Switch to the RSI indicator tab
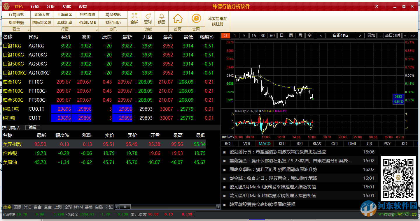 point(300,144)
